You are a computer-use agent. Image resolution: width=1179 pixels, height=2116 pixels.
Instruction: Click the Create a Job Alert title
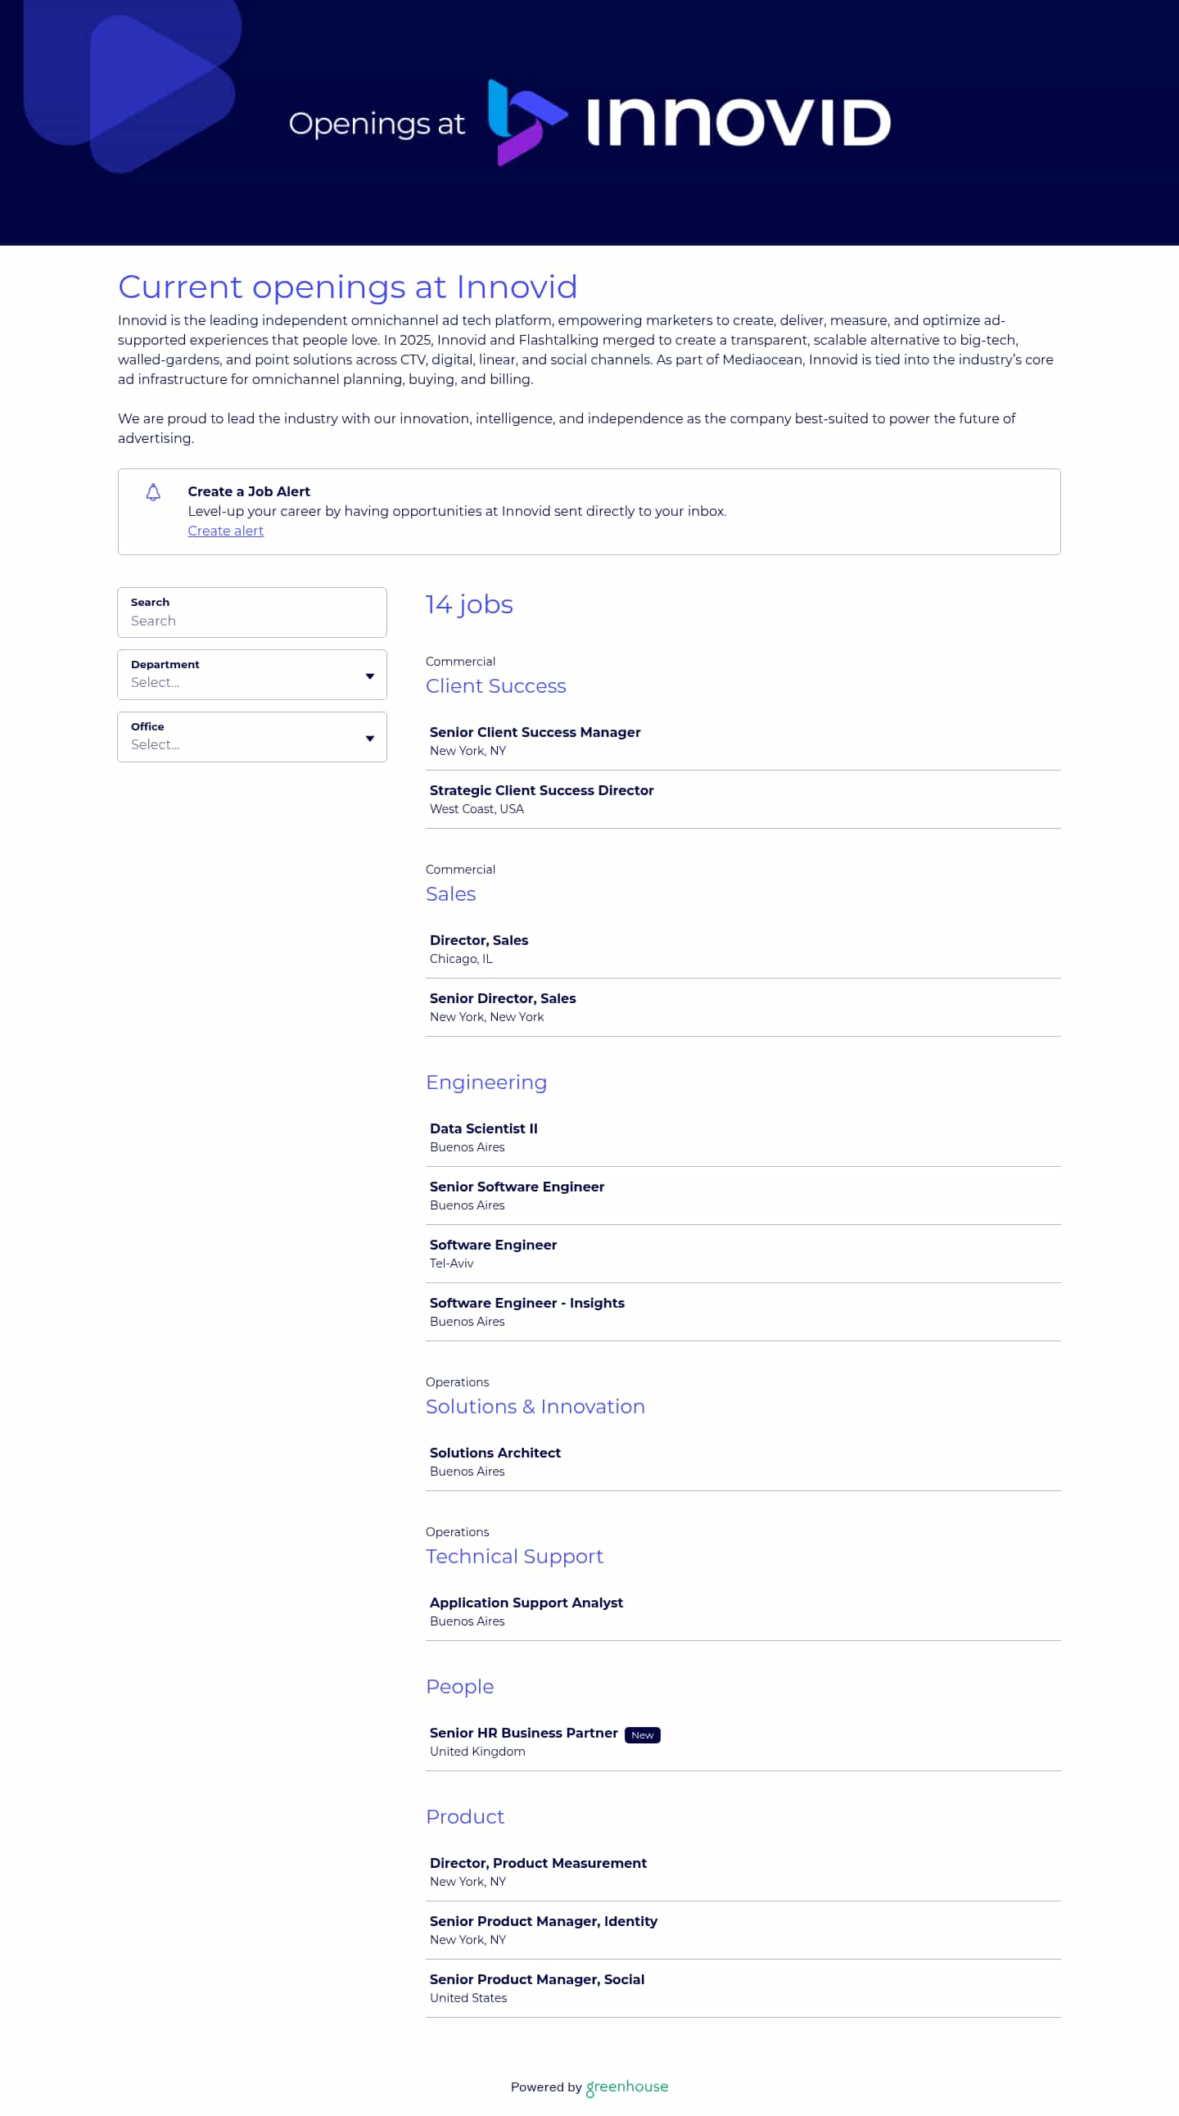[x=249, y=491]
